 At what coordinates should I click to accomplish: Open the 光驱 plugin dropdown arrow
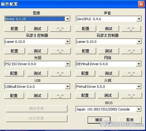tap(68, 64)
